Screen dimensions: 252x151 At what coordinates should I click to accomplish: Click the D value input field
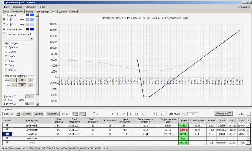pos(118,114)
